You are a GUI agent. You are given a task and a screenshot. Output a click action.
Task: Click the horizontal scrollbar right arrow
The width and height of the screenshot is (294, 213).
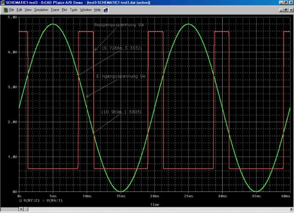pos(292,209)
